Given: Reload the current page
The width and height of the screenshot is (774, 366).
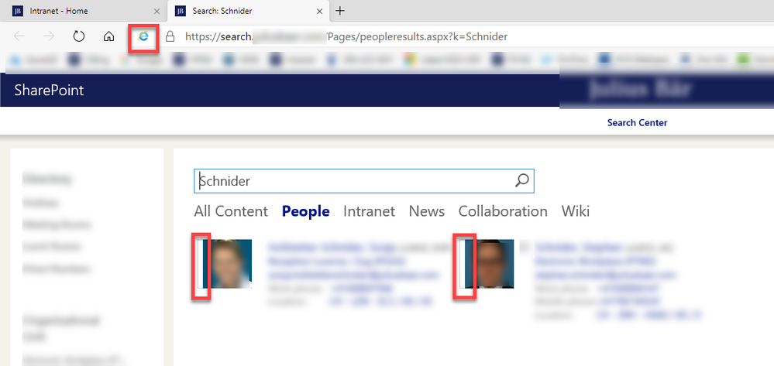Looking at the screenshot, I should [x=78, y=36].
